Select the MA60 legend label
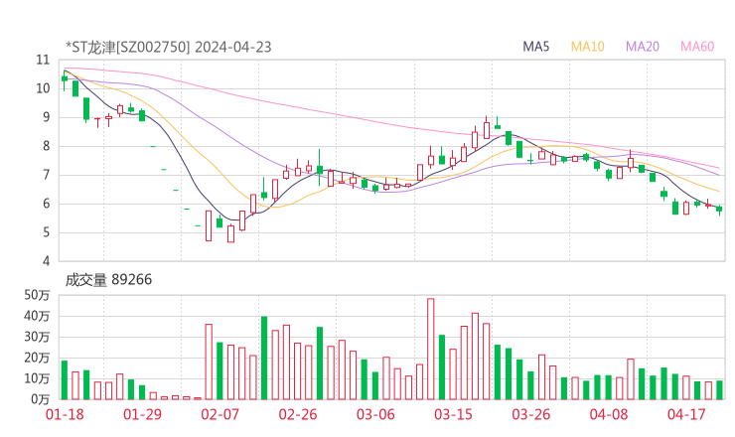This screenshot has height=437, width=735. [697, 47]
